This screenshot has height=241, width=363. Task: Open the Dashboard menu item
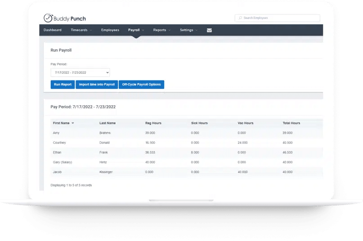coord(53,30)
